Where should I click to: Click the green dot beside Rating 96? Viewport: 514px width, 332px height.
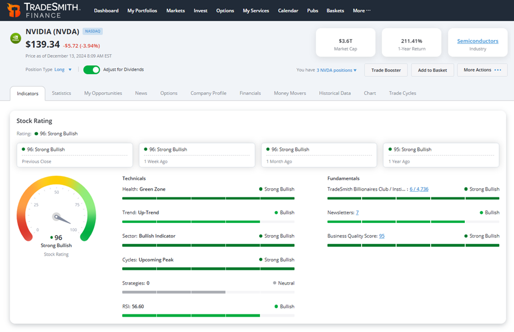pyautogui.click(x=36, y=133)
